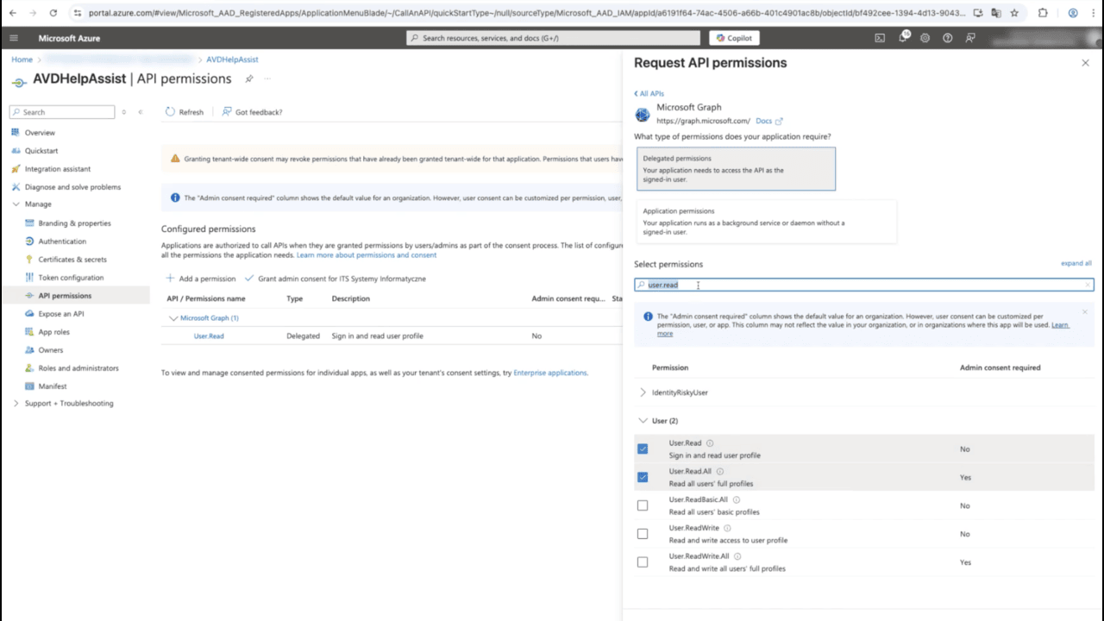Open the Feedback icon in top bar
The width and height of the screenshot is (1104, 621).
[x=970, y=38]
